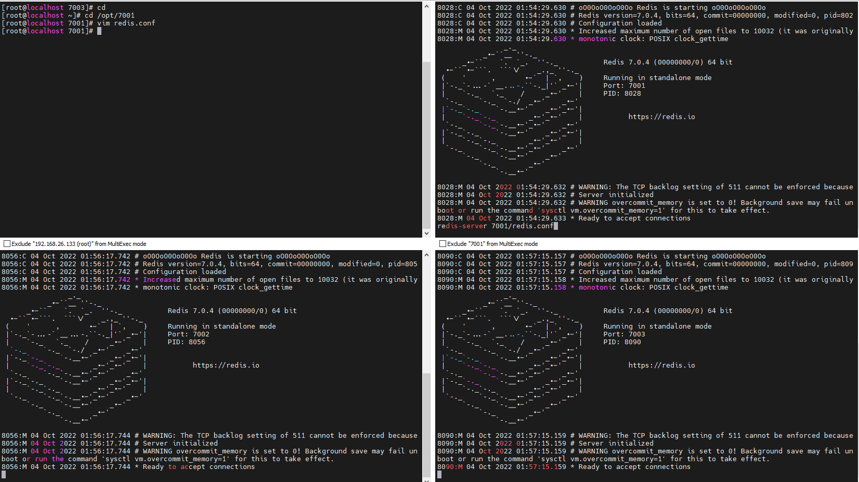Viewport: 859px width, 482px height.
Task: Click "Running in standalone mode" above Port: 7001
Action: click(x=657, y=78)
